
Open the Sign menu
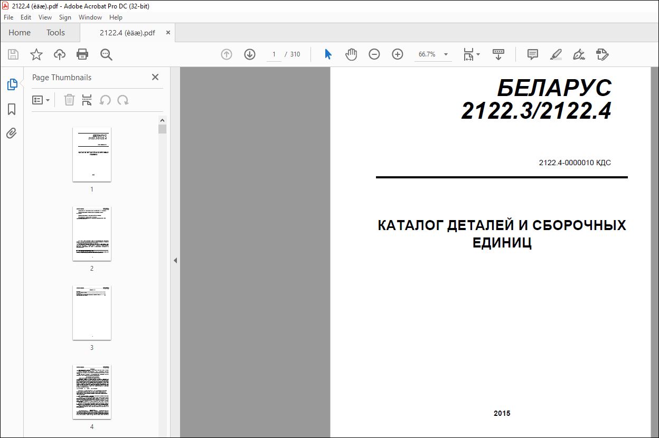[x=65, y=17]
